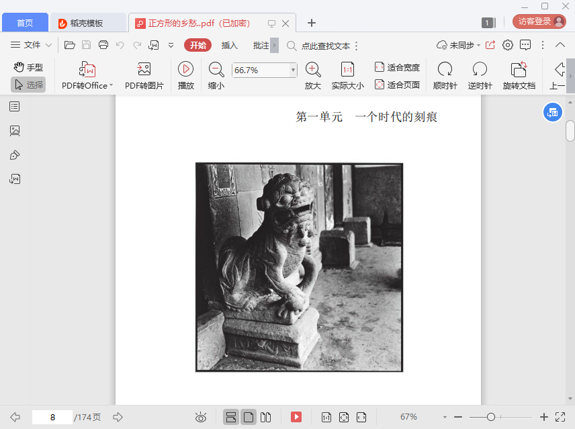Screen dimensions: 575x429
Task: Enable the 手型 hand tool
Action: (x=28, y=67)
